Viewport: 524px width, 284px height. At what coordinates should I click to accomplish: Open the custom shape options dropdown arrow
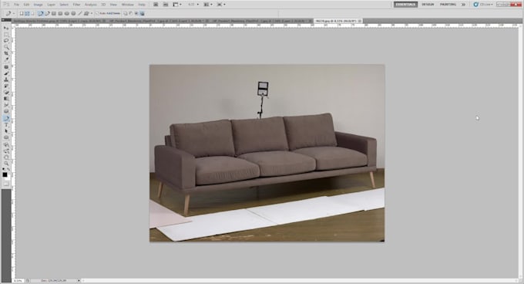click(92, 13)
